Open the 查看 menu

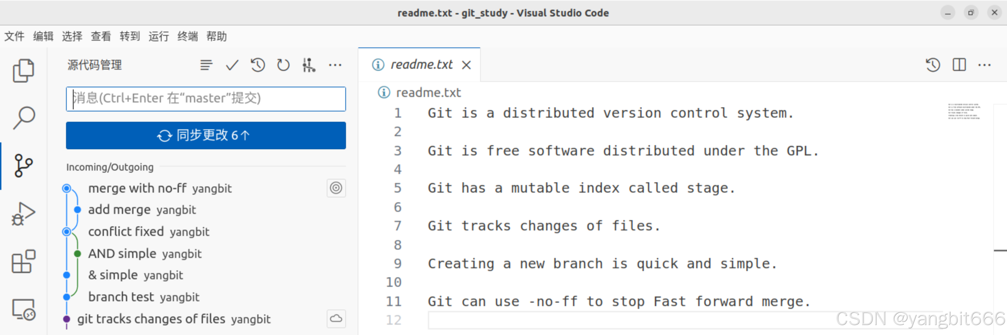pyautogui.click(x=101, y=36)
